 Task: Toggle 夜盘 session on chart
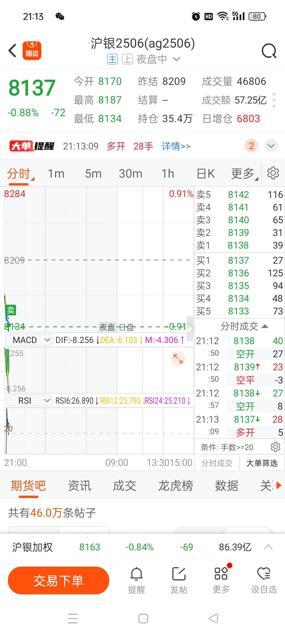pos(107,327)
